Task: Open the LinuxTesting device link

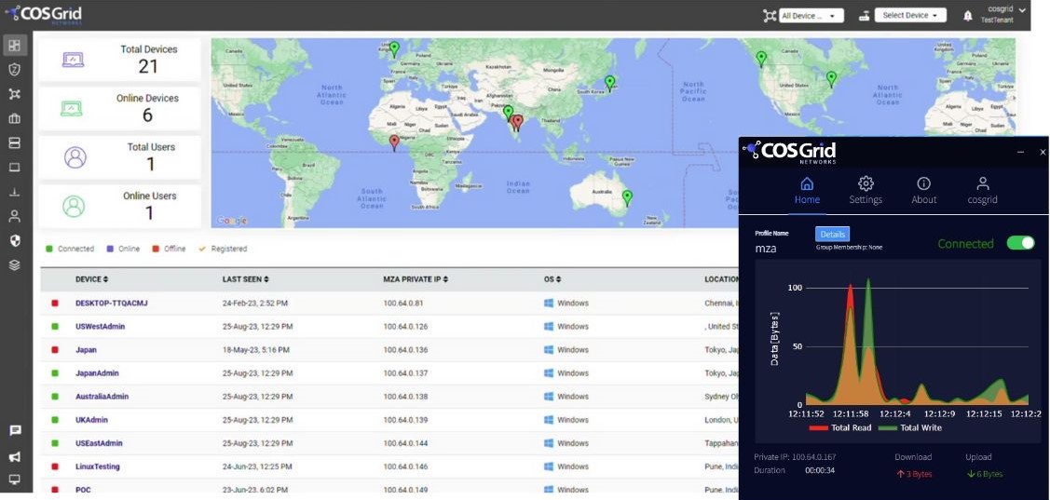Action: pyautogui.click(x=98, y=466)
